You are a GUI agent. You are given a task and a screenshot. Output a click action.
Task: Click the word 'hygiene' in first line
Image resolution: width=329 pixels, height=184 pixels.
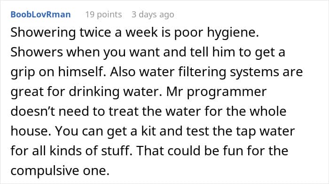(232, 33)
